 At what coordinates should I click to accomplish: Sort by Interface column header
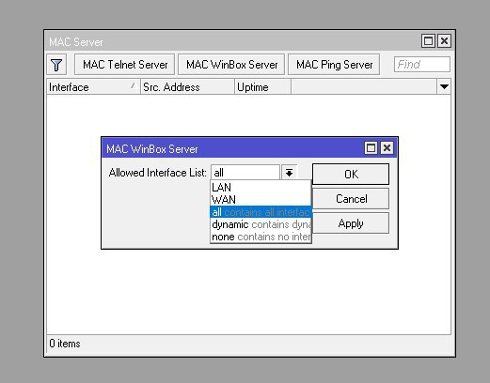point(93,87)
